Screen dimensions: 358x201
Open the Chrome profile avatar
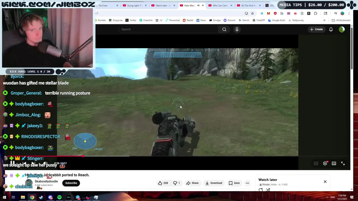pos(342,13)
